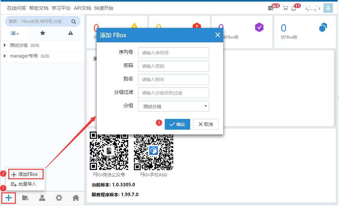Switch to the starred favorites tab

[x=43, y=33]
